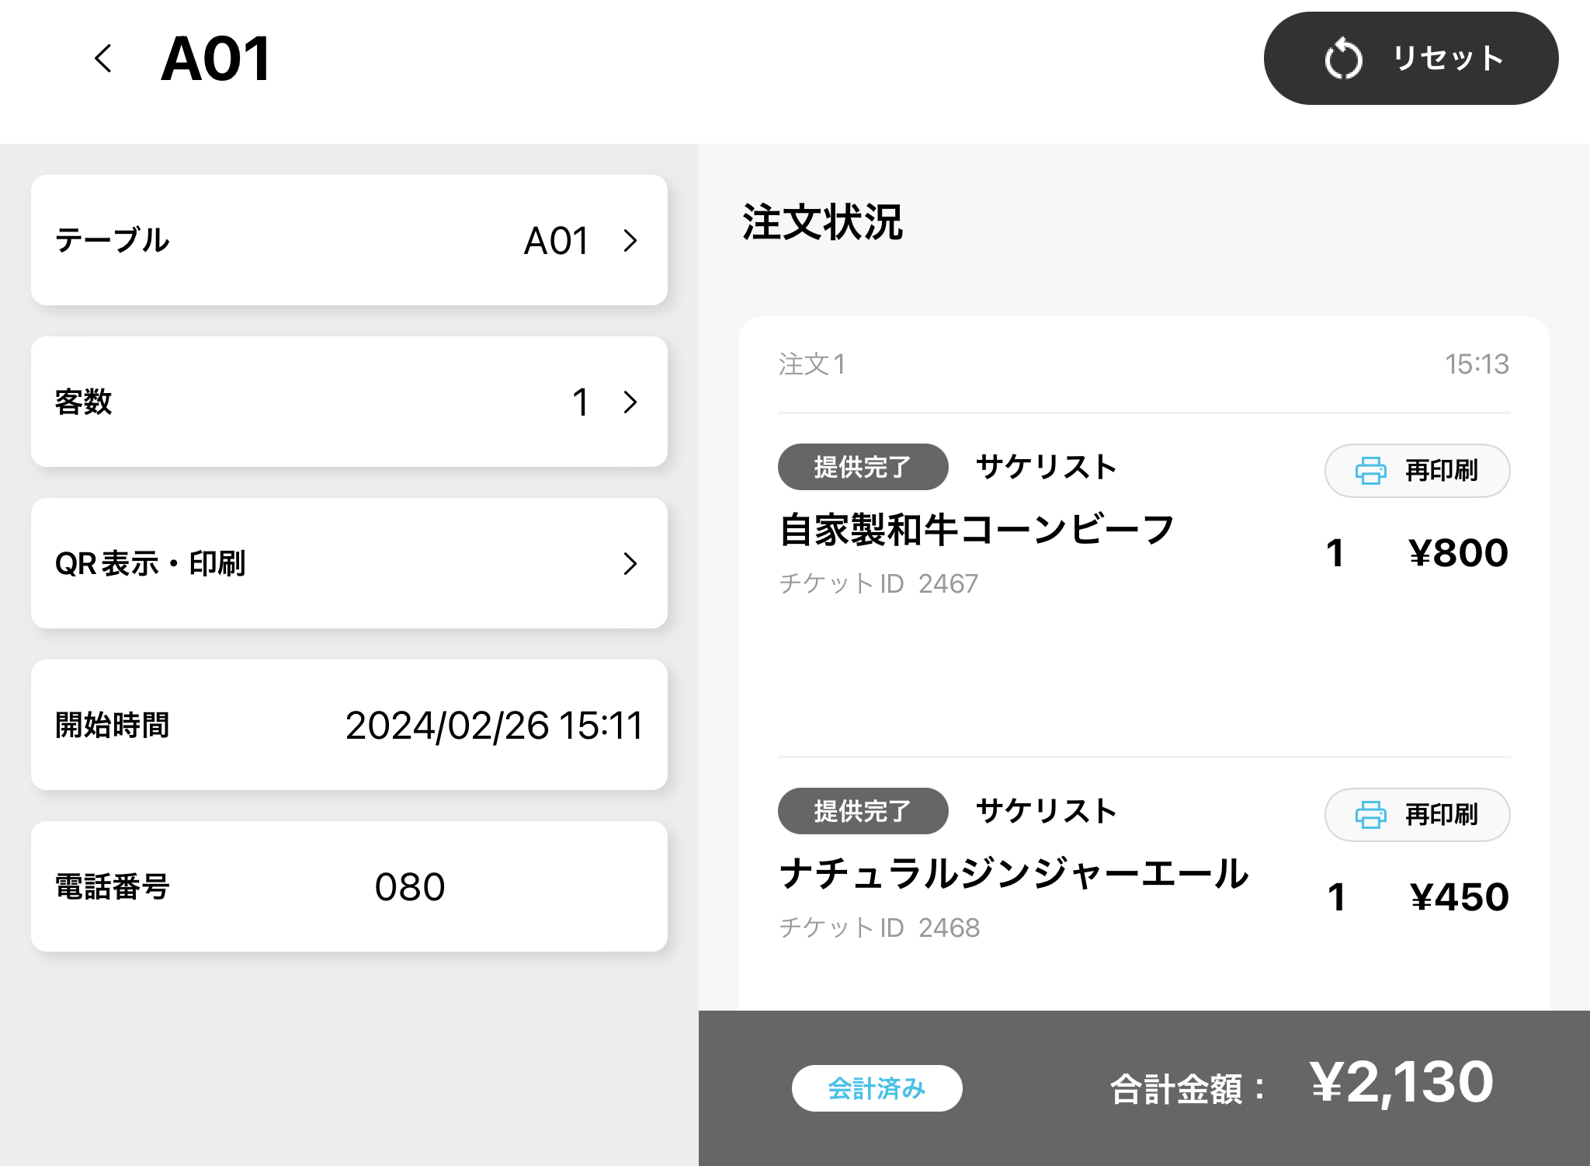Open the 客数 setting row

click(x=349, y=402)
